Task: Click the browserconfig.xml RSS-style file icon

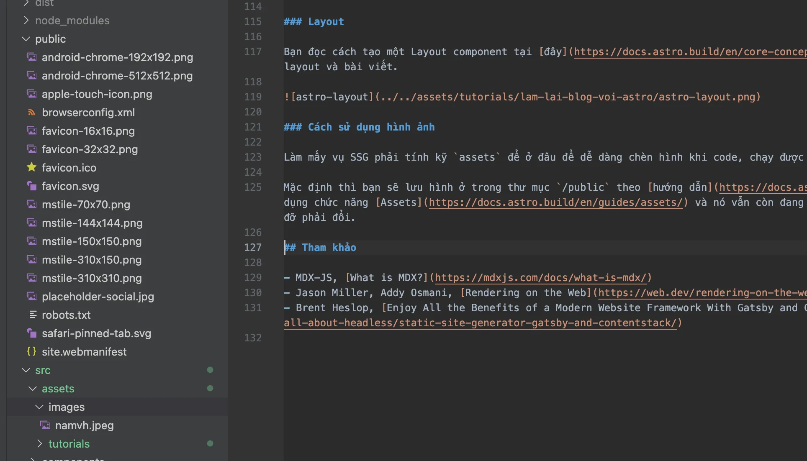Action: pyautogui.click(x=31, y=112)
